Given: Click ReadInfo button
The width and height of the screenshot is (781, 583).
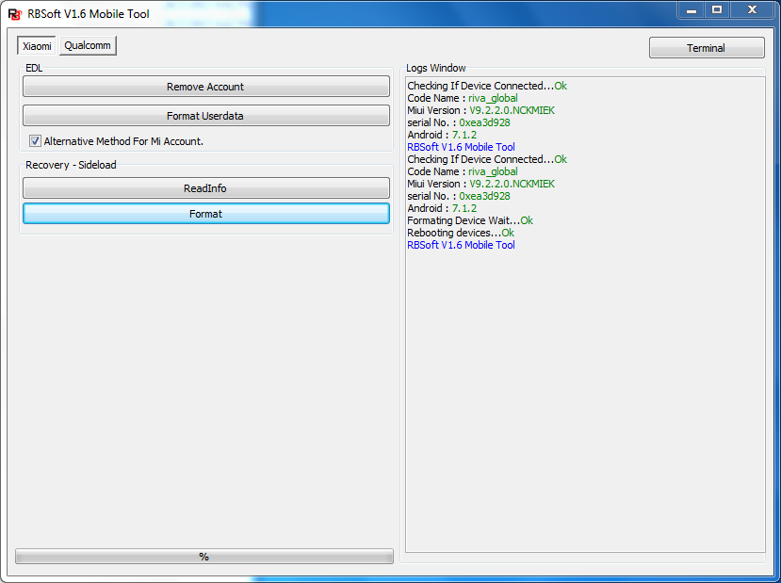Looking at the screenshot, I should (205, 188).
